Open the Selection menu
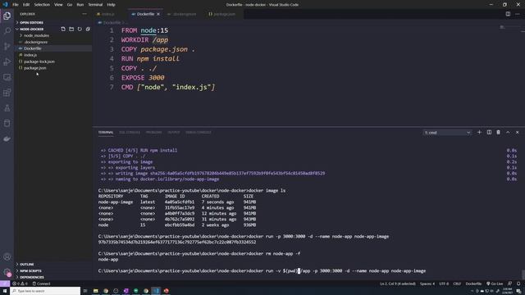Viewport: 525px width, 295px height. point(42,5)
